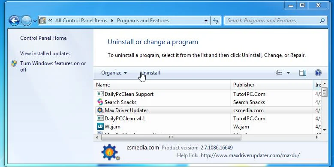This screenshot has width=334, height=167.
Task: Refresh the Programs and Features view
Action: click(216, 21)
